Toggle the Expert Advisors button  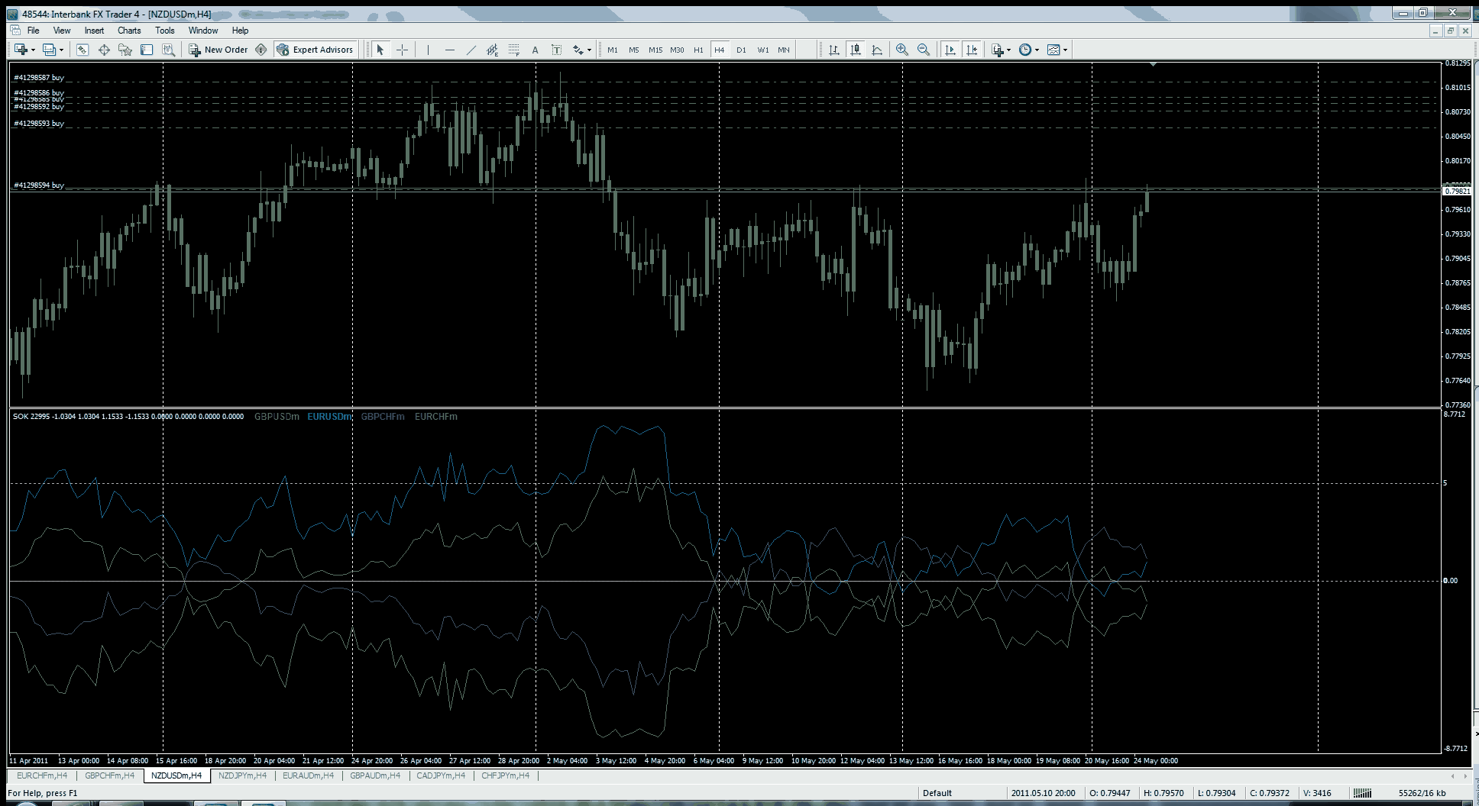click(316, 50)
